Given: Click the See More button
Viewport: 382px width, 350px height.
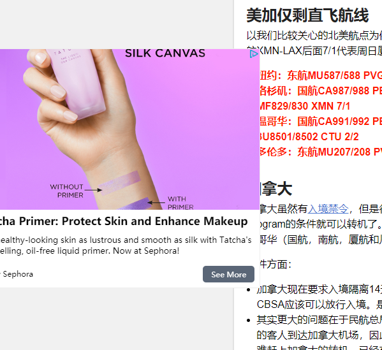Looking at the screenshot, I should coord(228,274).
